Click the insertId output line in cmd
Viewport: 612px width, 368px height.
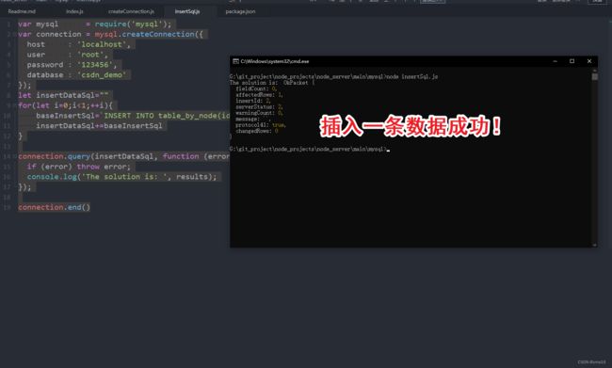point(253,101)
